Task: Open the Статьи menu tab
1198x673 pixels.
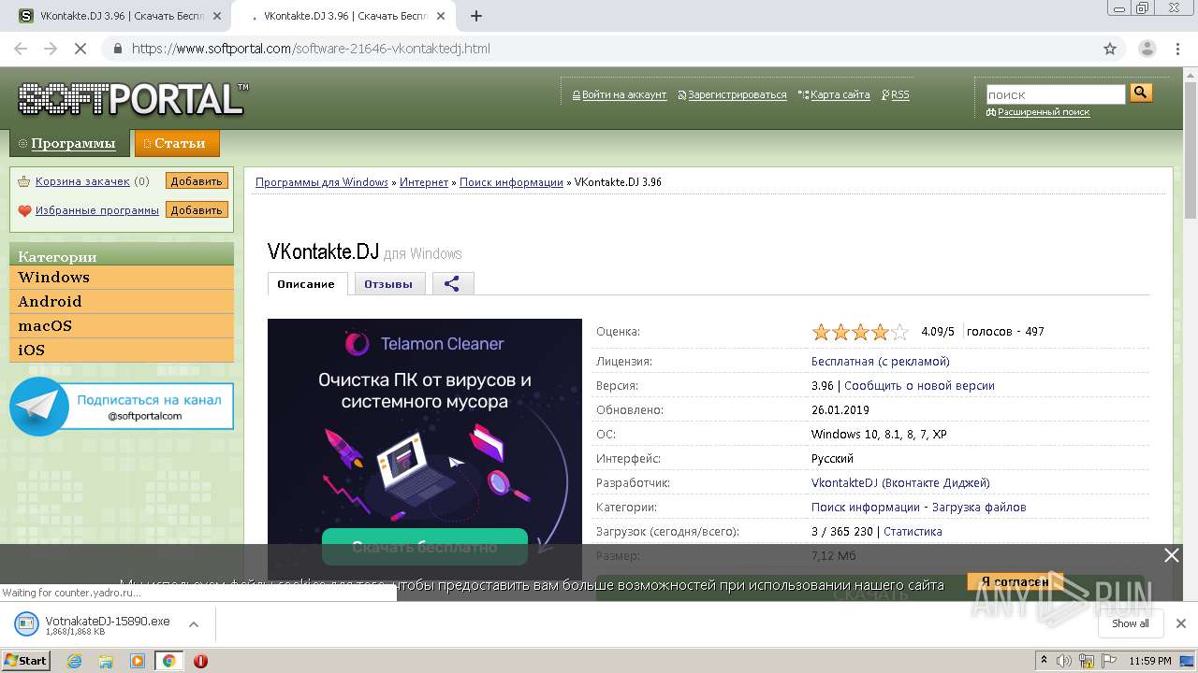Action: pyautogui.click(x=177, y=143)
